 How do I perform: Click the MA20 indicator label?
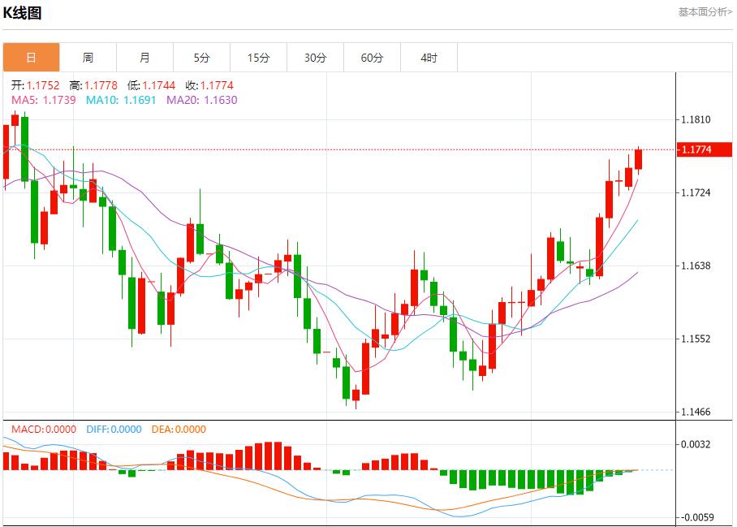201,100
